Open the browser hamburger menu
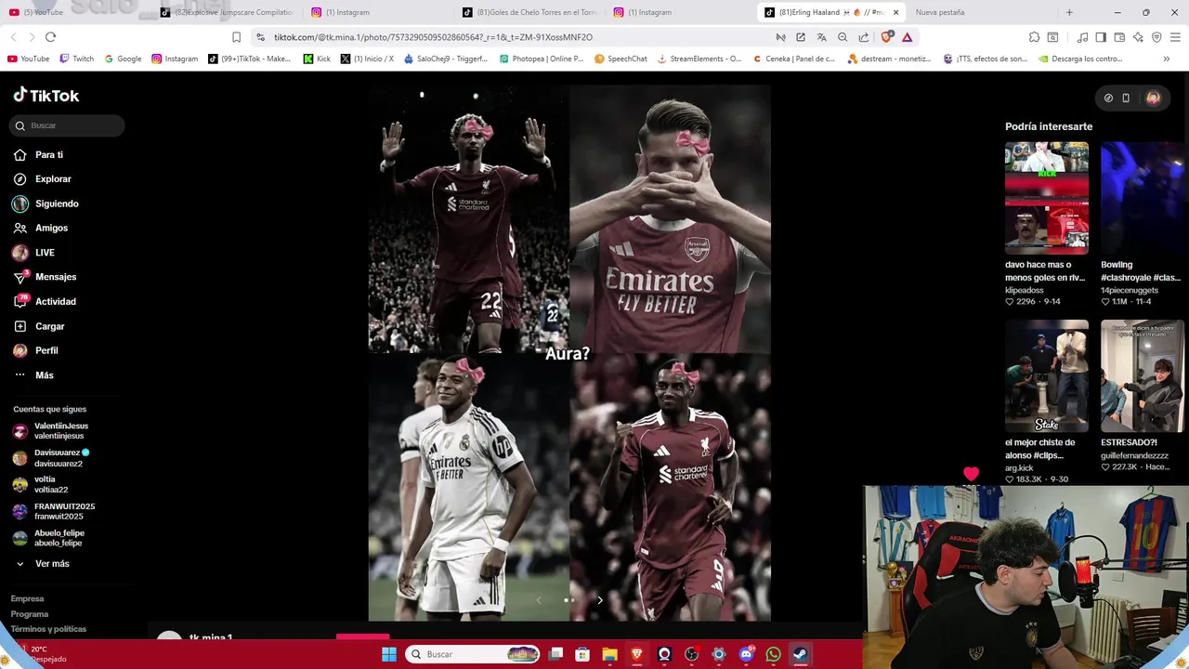The image size is (1189, 669). tap(1175, 37)
